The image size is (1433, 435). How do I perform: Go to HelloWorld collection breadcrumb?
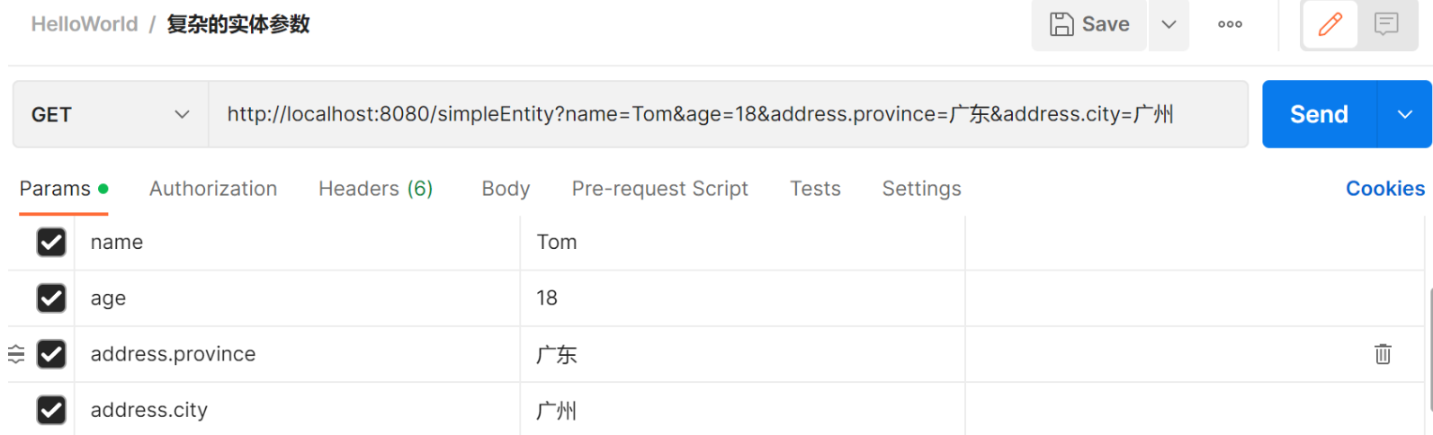tap(85, 24)
